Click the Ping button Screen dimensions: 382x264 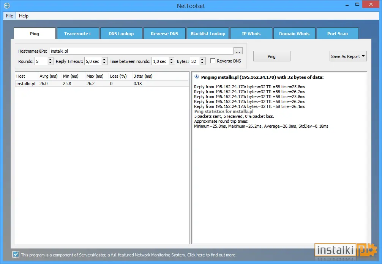[272, 56]
